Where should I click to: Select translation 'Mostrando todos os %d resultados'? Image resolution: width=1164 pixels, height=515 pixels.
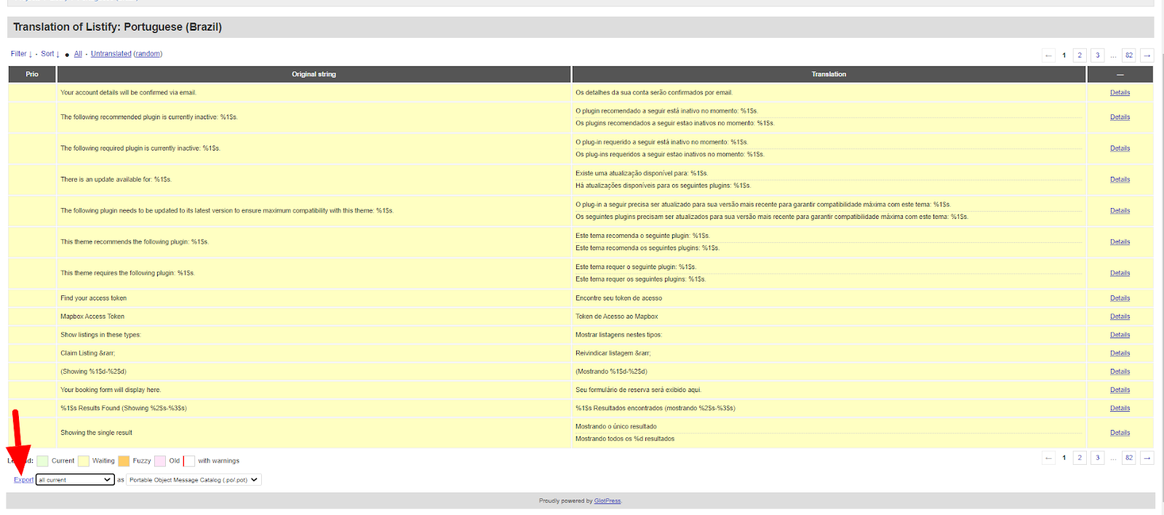[x=625, y=439]
